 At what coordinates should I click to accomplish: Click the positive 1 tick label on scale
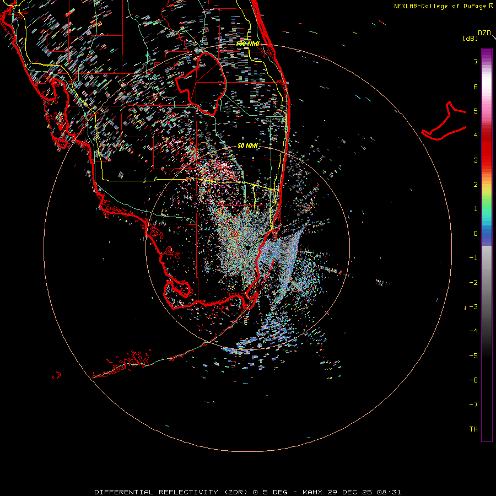pos(476,209)
